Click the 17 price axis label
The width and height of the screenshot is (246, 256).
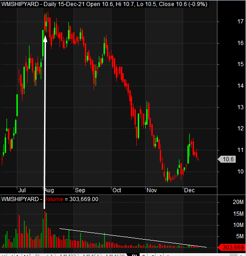(240, 22)
